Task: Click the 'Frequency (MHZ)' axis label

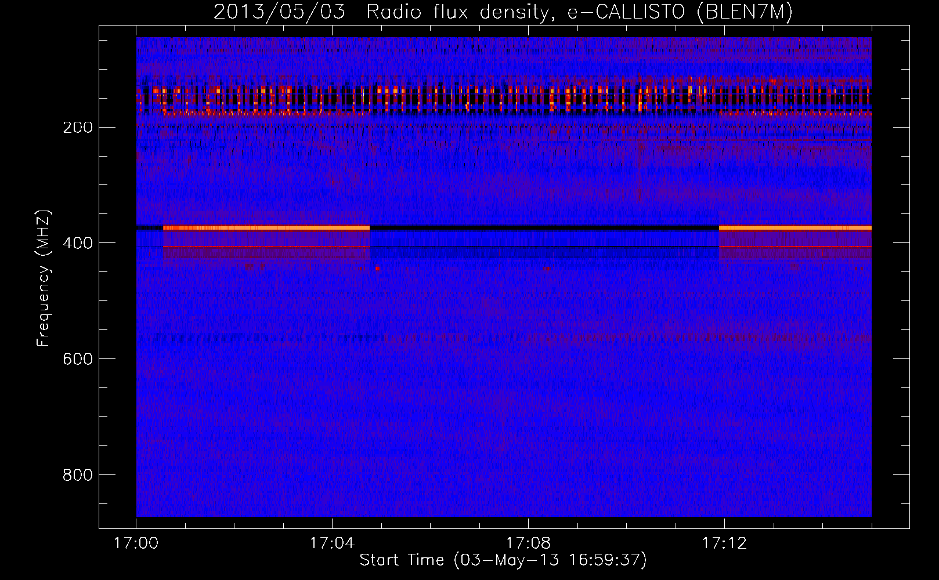Action: (x=44, y=278)
